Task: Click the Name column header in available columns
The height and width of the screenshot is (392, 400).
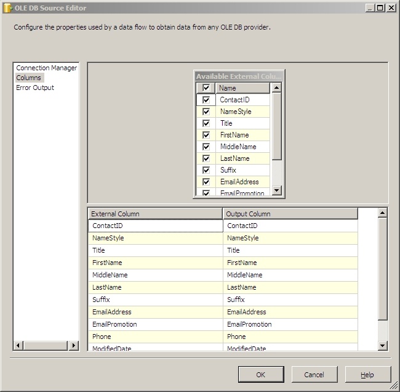Action: [x=242, y=88]
